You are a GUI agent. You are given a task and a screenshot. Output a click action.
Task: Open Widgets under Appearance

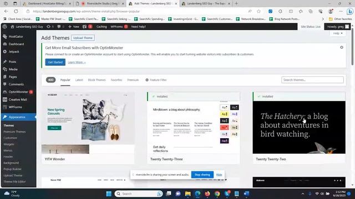9,144
